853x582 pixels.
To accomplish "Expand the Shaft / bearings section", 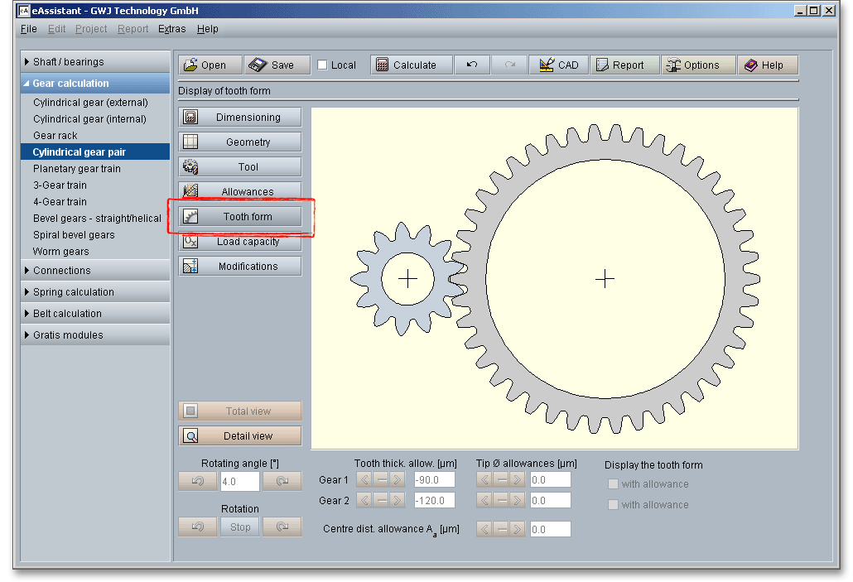I will pos(69,62).
